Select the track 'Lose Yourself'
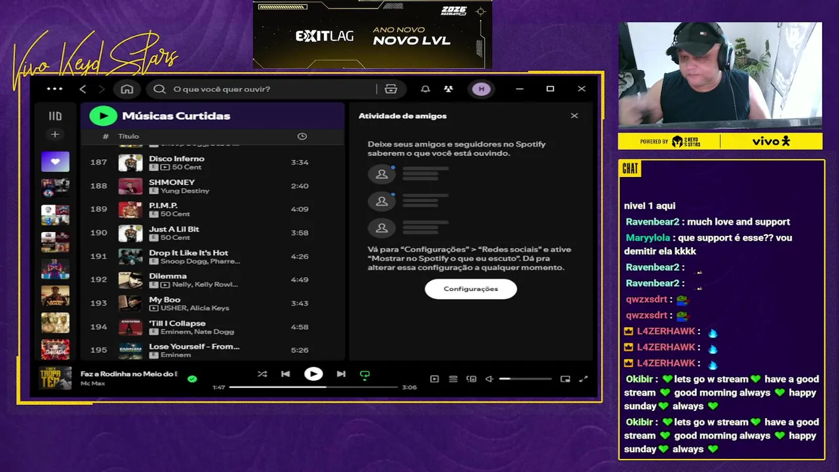This screenshot has width=839, height=472. 194,347
